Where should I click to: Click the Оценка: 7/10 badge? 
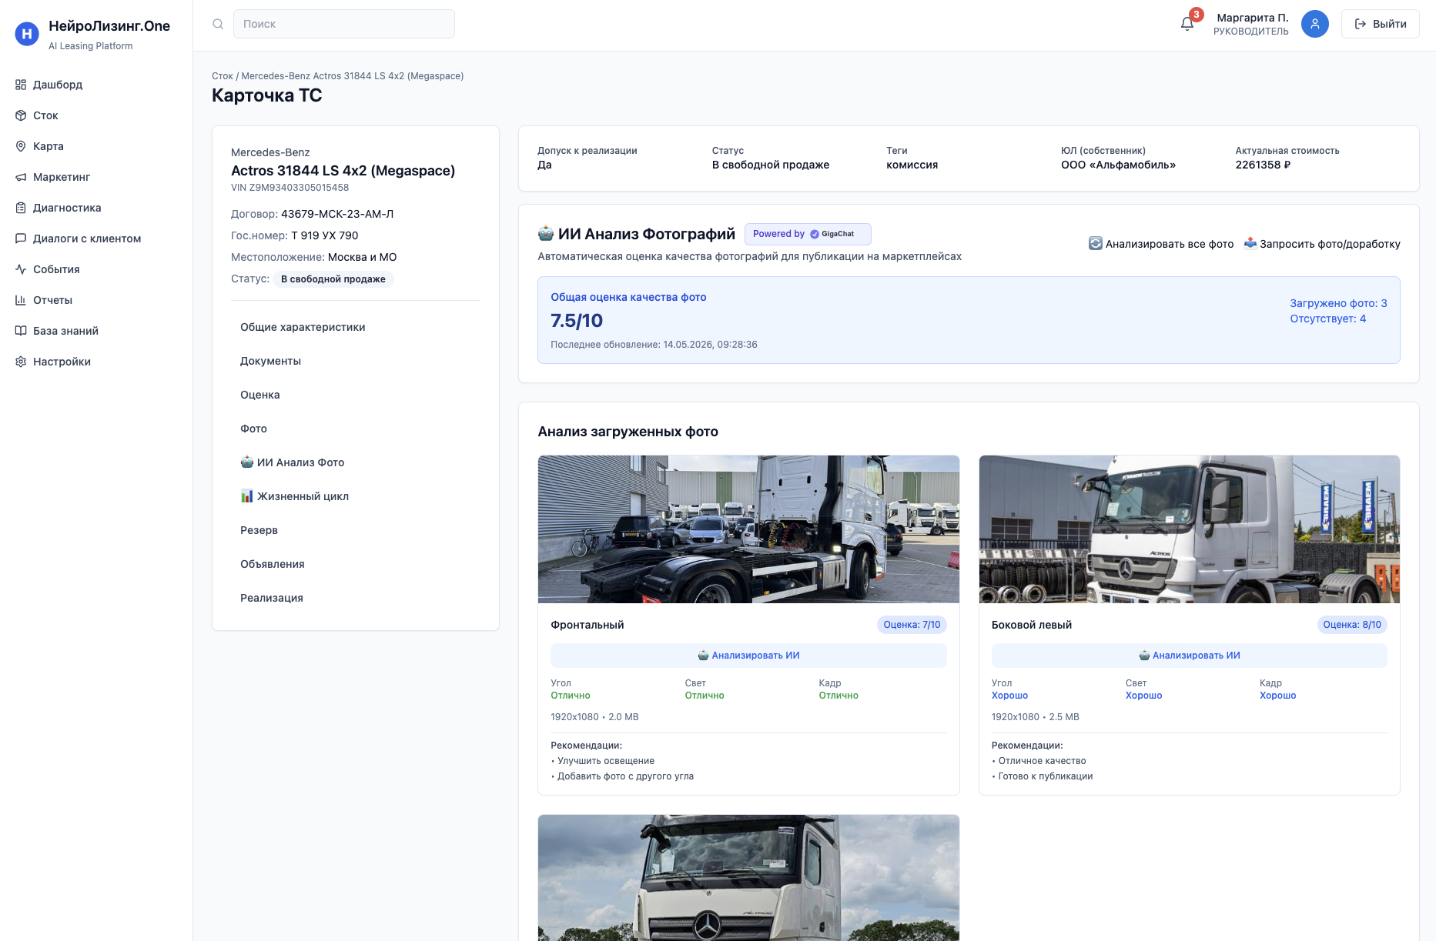point(912,625)
